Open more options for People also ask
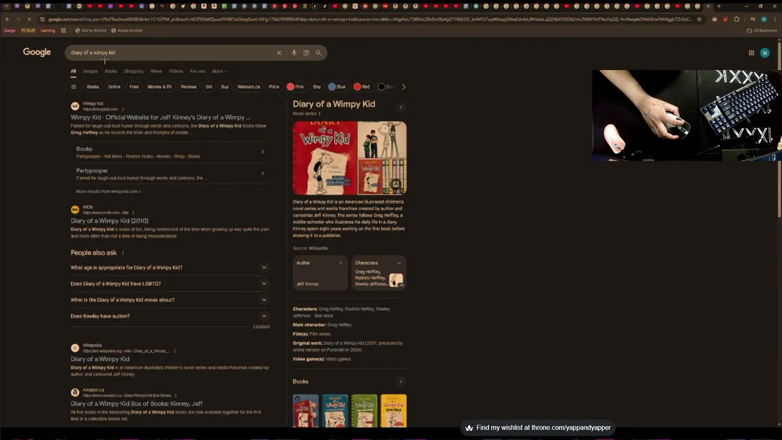 pyautogui.click(x=123, y=252)
